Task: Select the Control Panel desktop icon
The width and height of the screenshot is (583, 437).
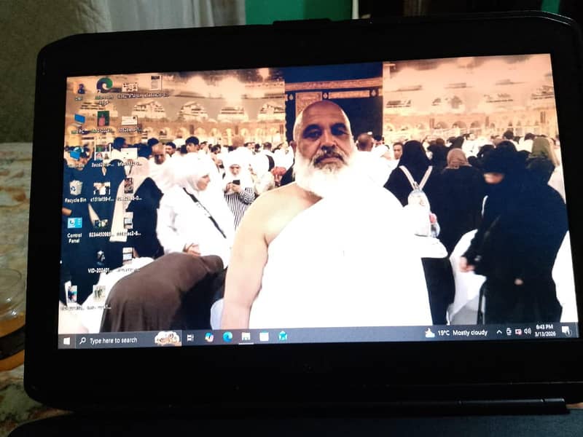Action: coord(74,230)
